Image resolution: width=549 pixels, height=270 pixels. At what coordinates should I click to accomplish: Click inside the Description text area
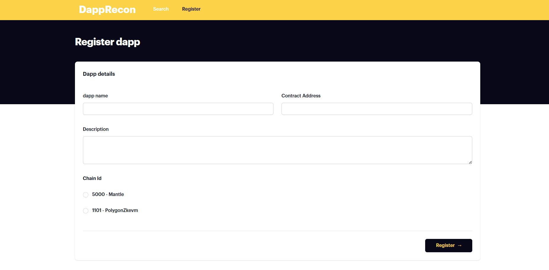(277, 150)
